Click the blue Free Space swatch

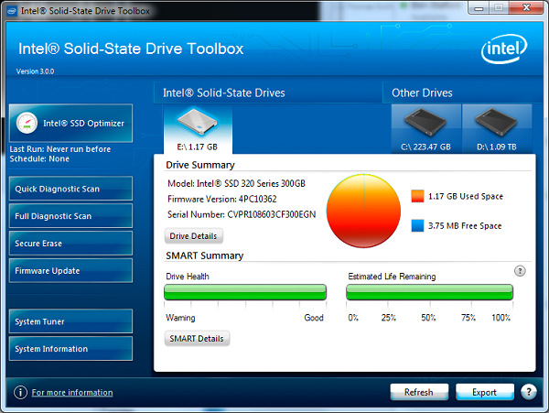(x=418, y=225)
